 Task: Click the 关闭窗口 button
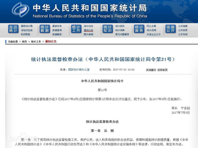click(x=151, y=70)
